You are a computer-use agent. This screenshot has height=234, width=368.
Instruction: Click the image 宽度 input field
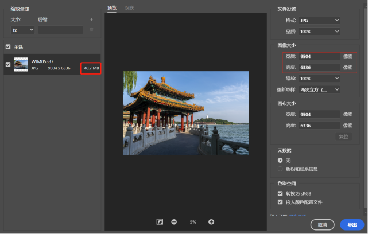click(x=320, y=57)
